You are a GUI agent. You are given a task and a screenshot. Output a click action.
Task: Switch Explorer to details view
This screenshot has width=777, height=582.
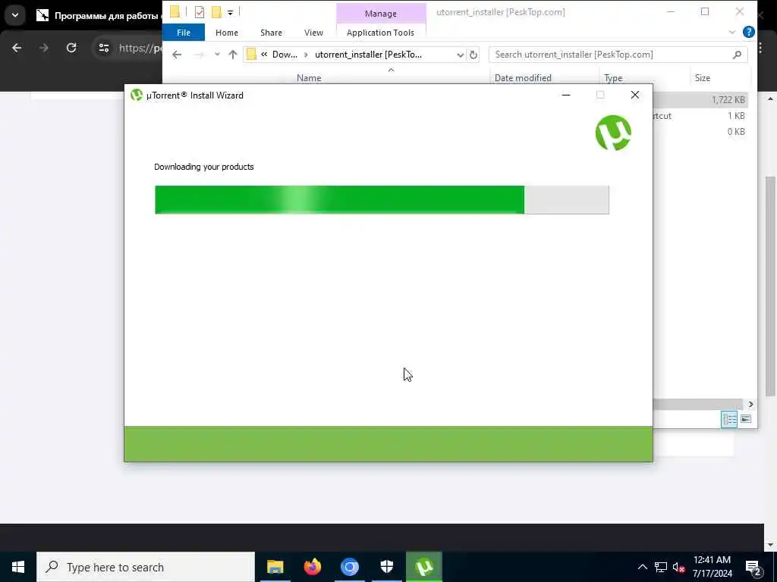tap(729, 420)
